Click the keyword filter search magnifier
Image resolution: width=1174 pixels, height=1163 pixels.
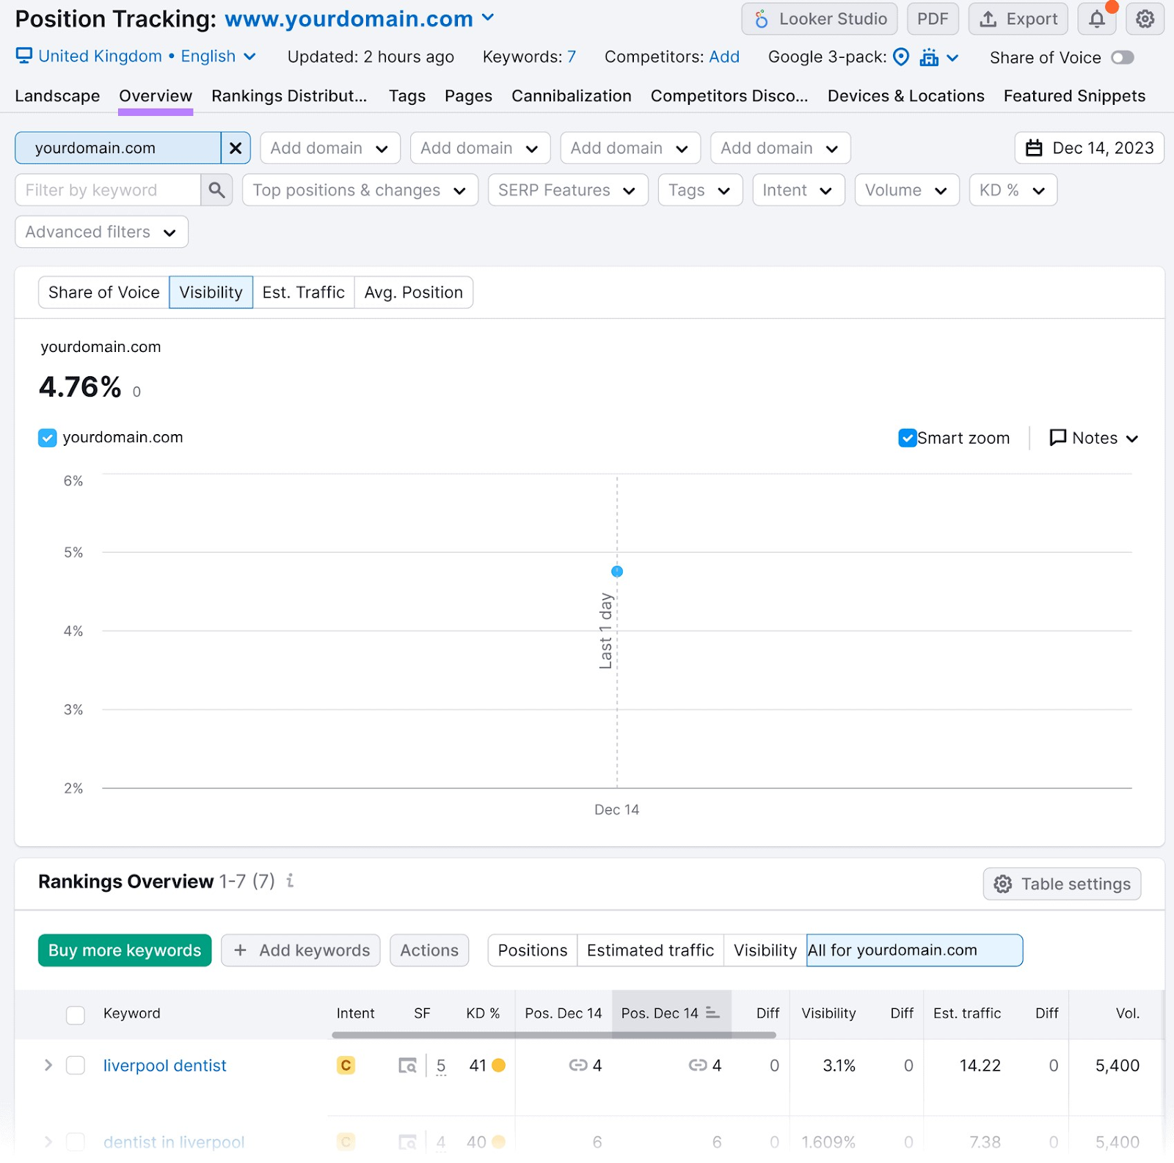point(216,190)
